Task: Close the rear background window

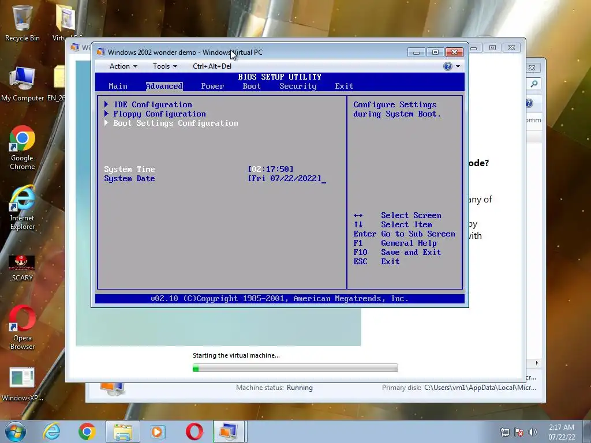Action: click(x=532, y=68)
